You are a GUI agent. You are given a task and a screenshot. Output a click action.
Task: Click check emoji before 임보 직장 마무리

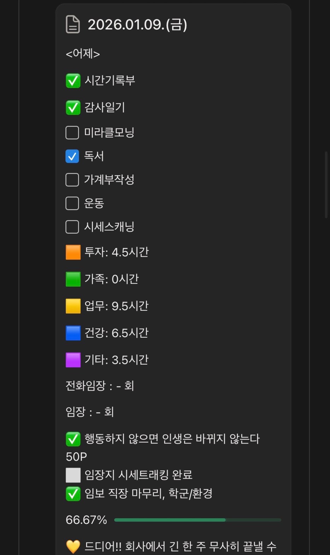(x=73, y=494)
